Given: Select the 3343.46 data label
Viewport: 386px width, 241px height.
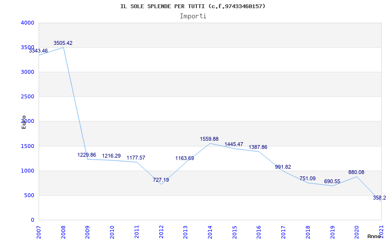Looking at the screenshot, I should tap(39, 51).
